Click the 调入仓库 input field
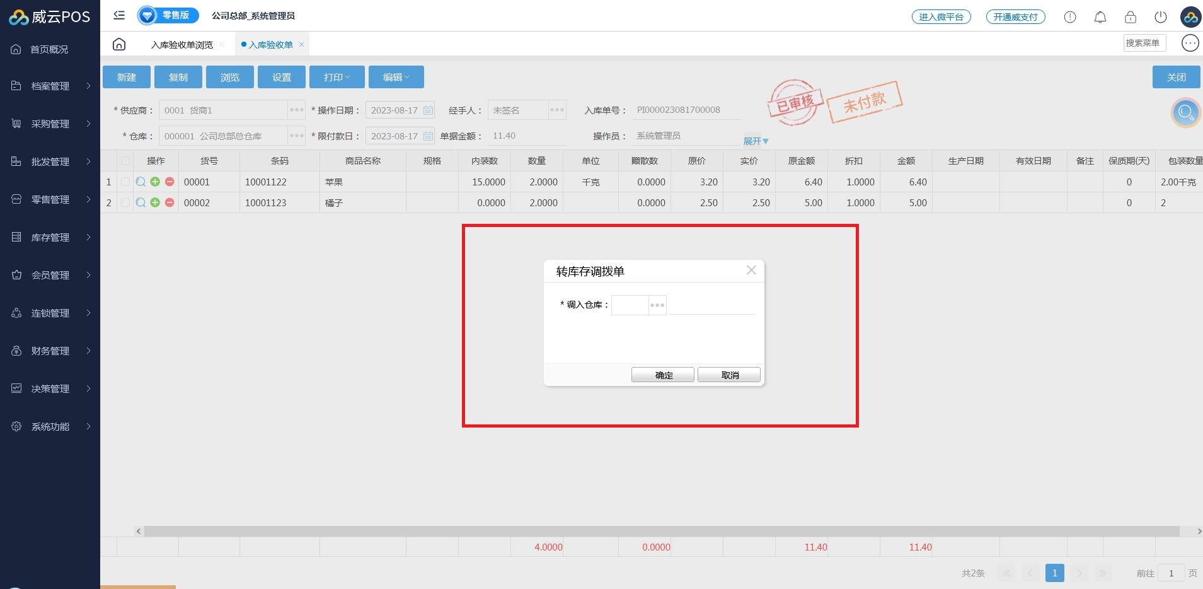The width and height of the screenshot is (1203, 589). 630,305
